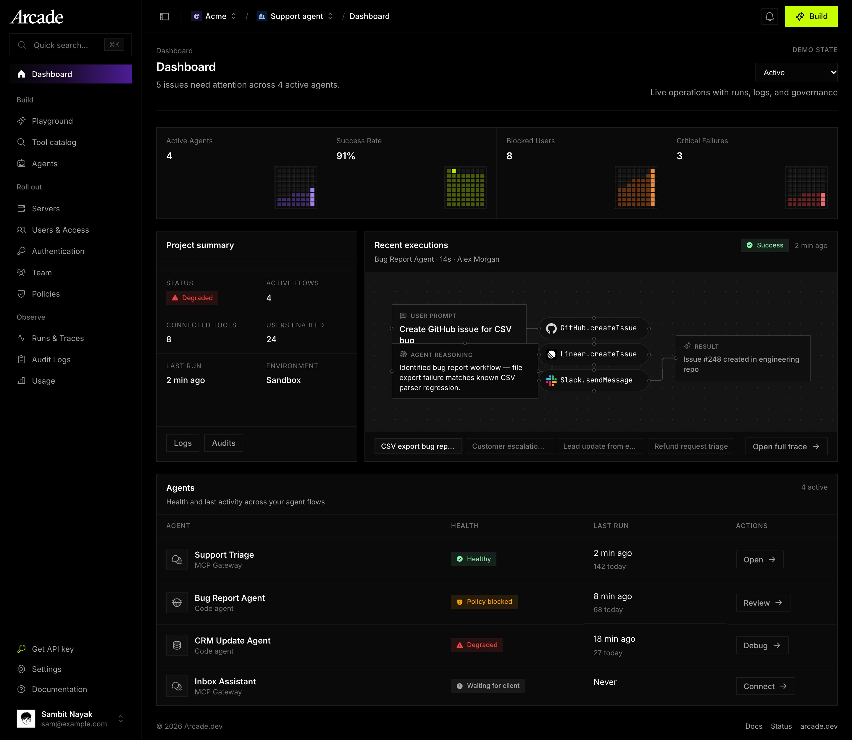Debug the CRM Update Agent
The width and height of the screenshot is (852, 740).
(x=762, y=646)
